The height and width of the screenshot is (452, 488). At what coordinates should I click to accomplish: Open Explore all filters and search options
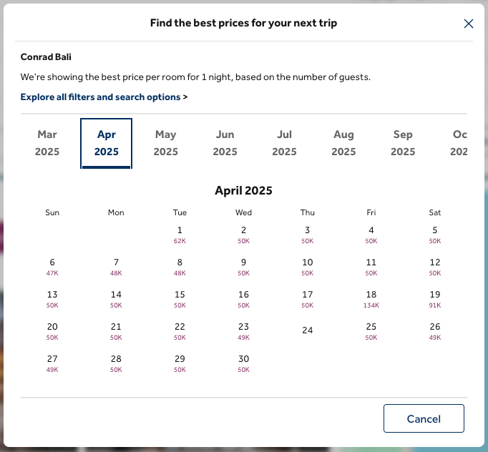pyautogui.click(x=104, y=97)
